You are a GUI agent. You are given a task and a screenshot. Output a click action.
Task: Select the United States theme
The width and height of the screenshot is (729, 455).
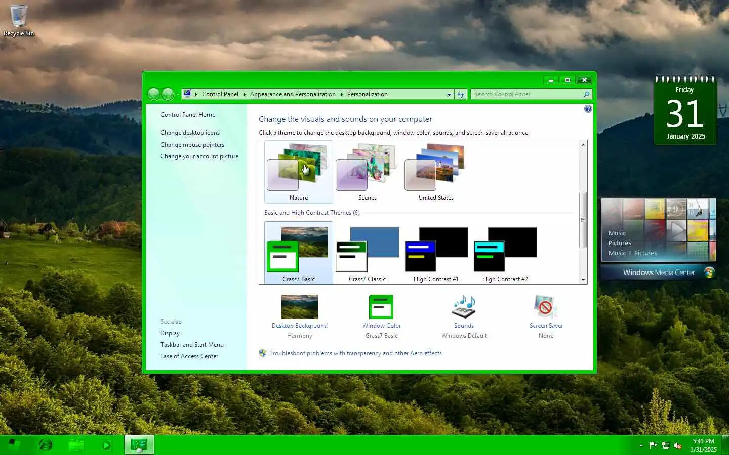436,172
